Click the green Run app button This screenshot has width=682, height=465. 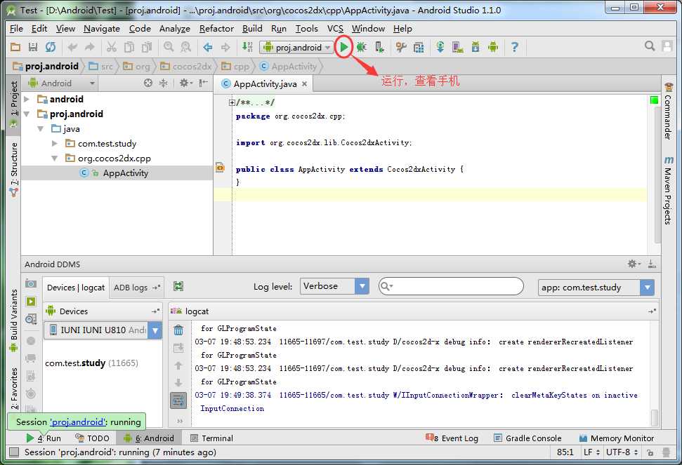point(344,47)
